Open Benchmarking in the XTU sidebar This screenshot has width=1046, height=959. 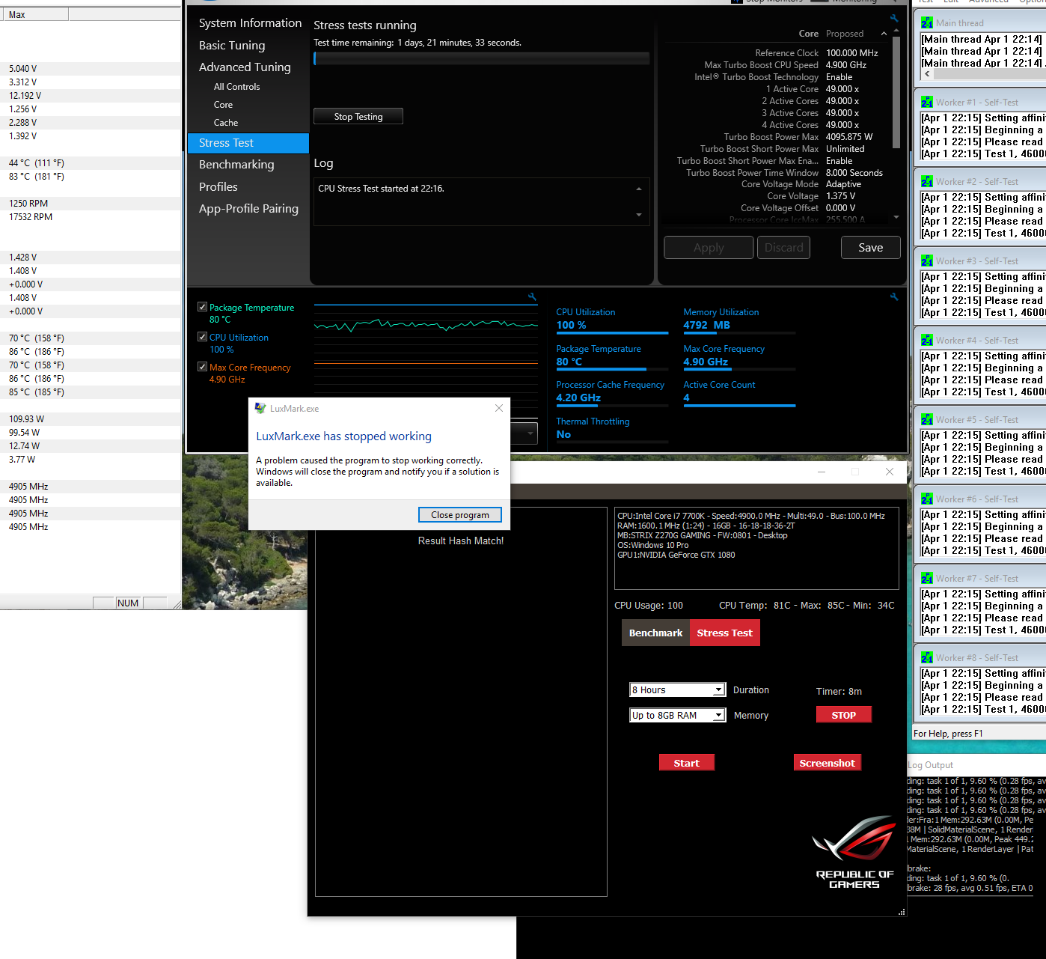point(236,165)
